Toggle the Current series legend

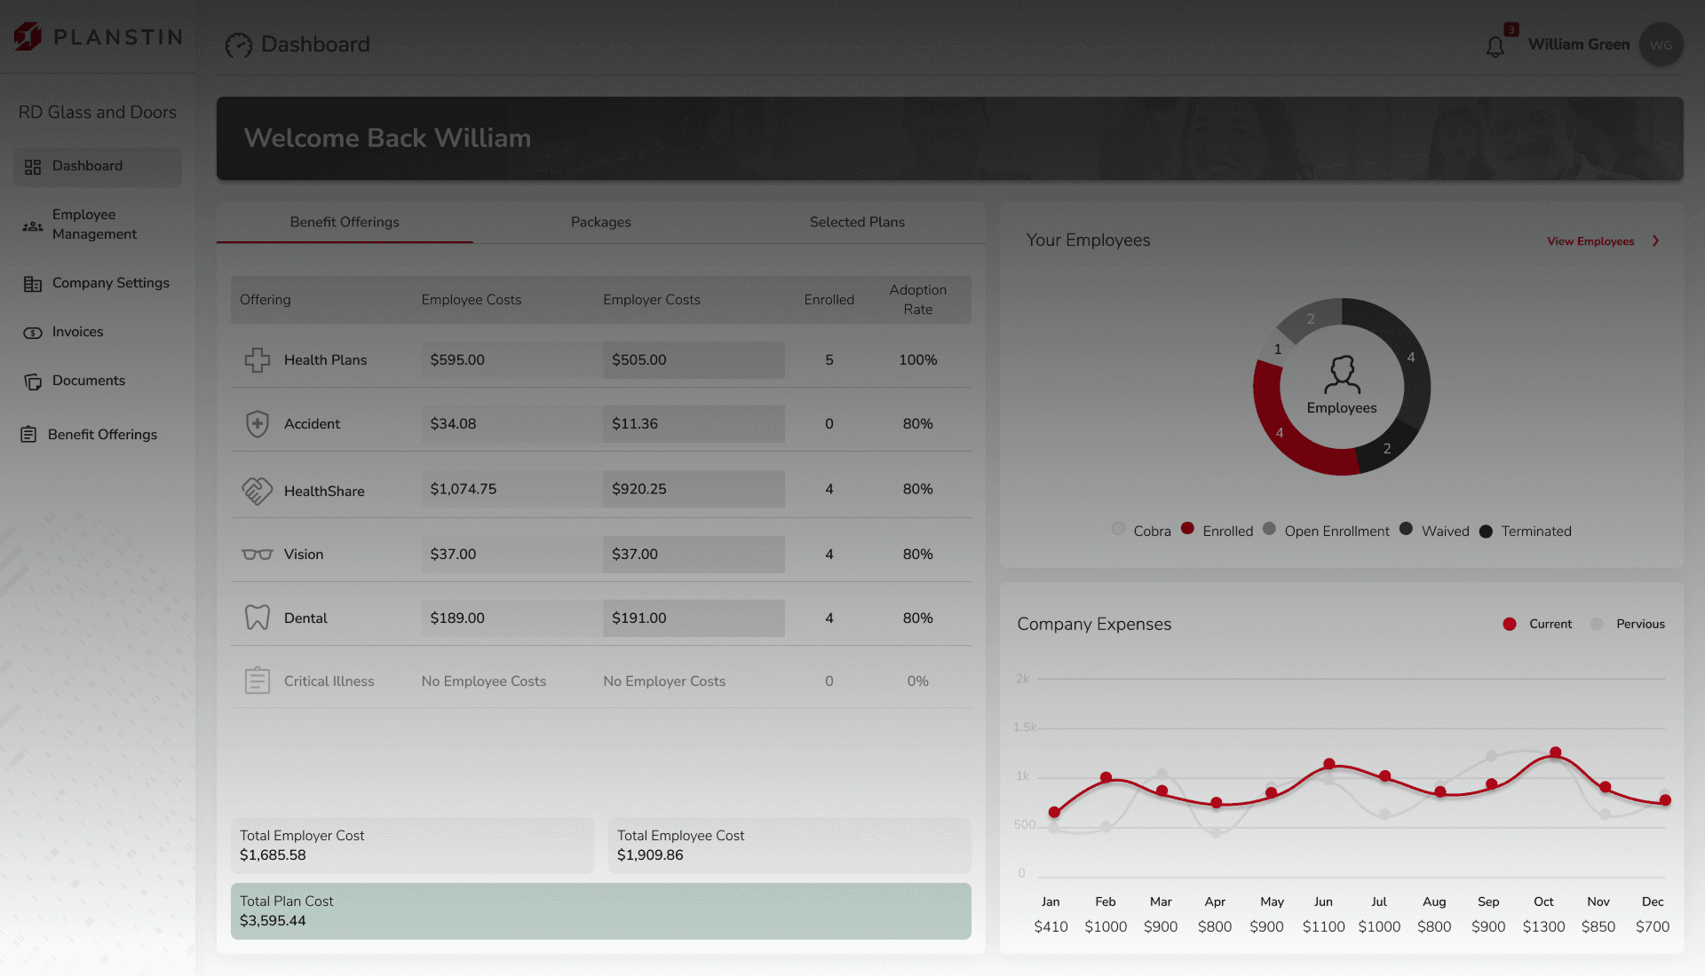tap(1537, 625)
